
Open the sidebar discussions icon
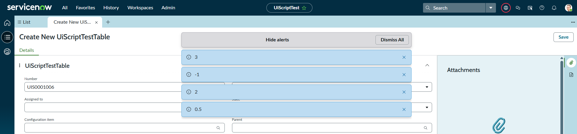point(530,8)
